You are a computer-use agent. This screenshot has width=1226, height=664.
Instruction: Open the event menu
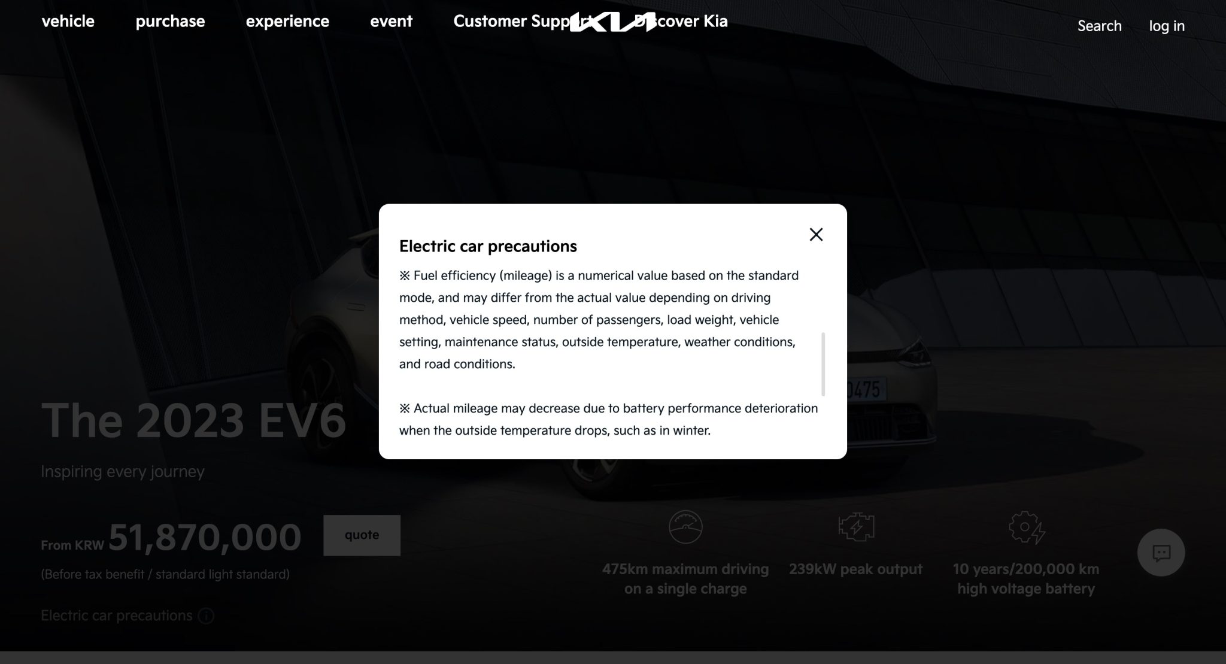click(x=391, y=22)
